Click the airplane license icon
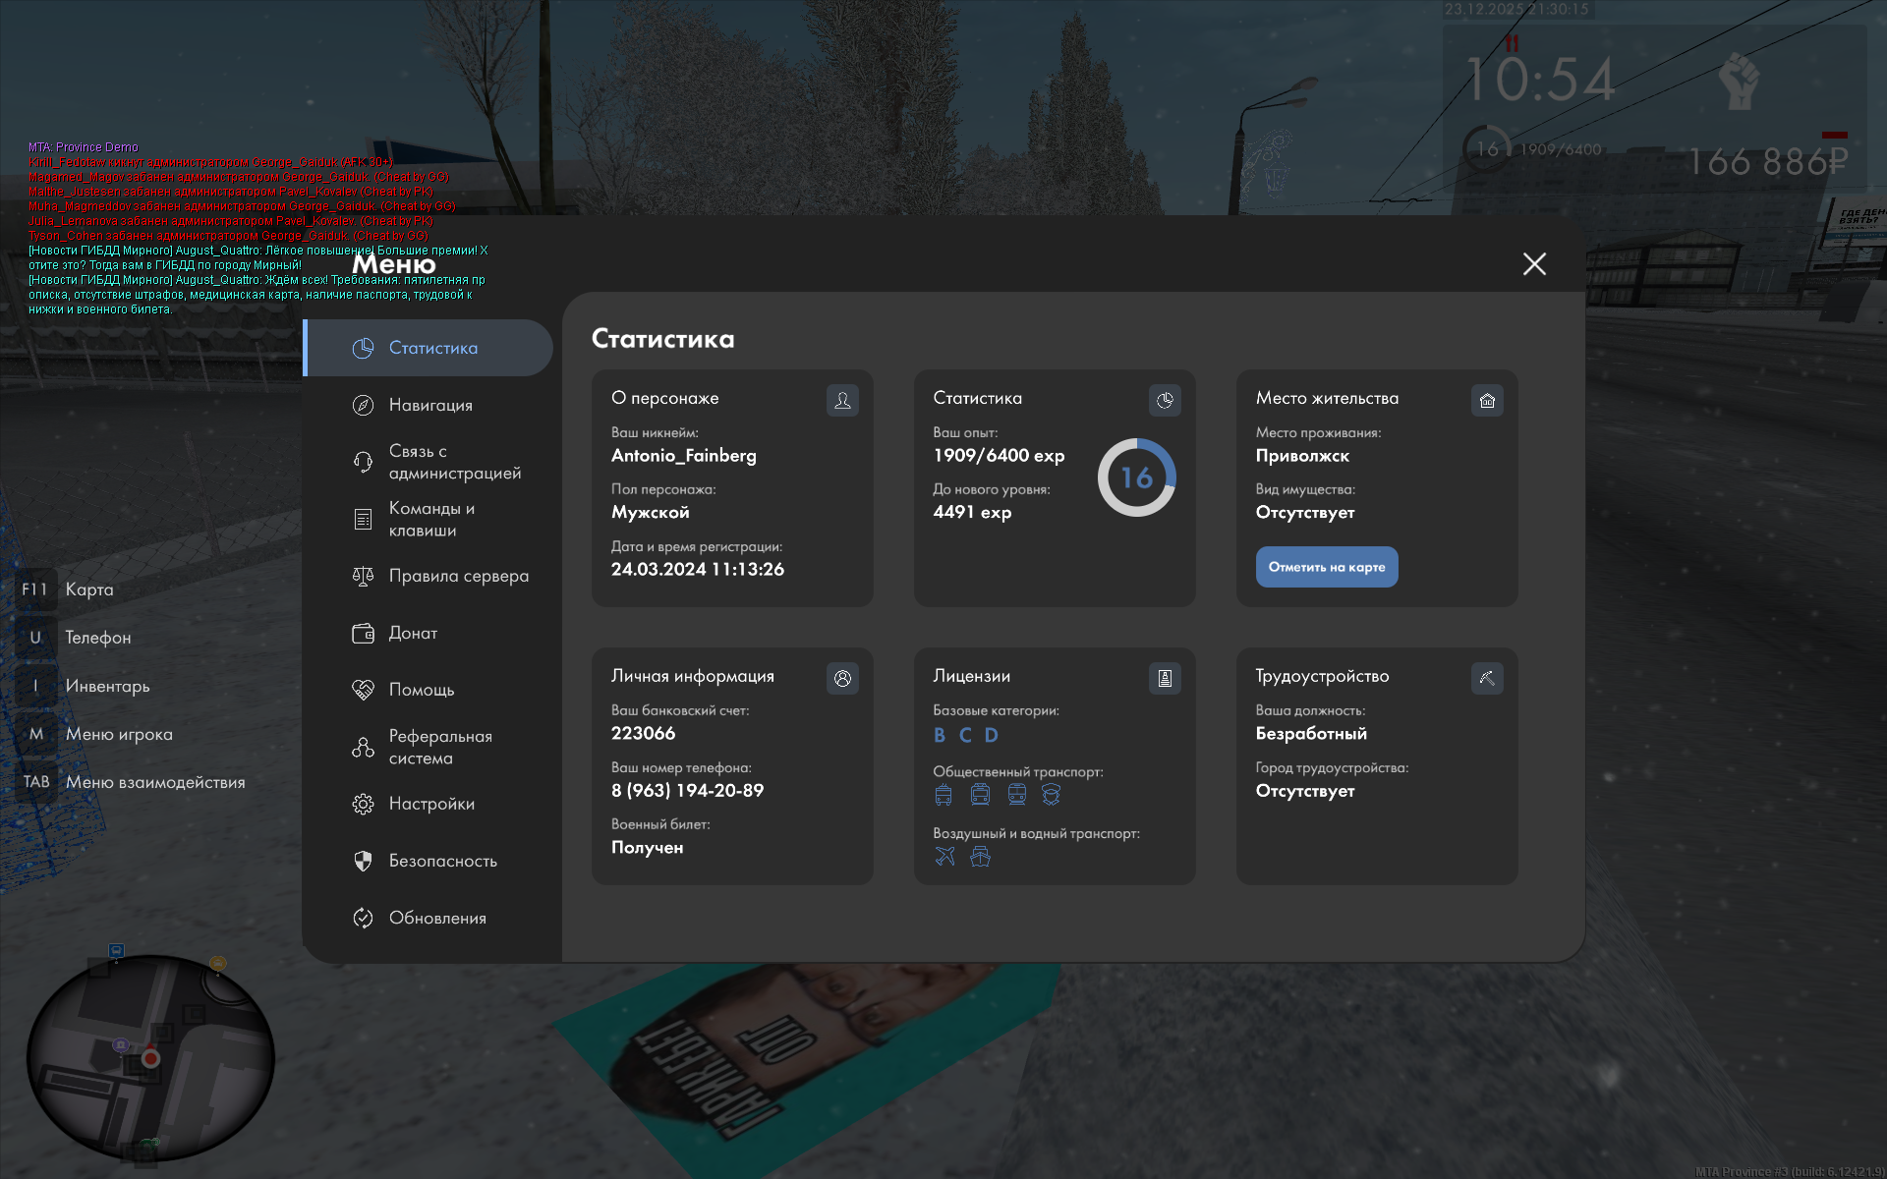The height and width of the screenshot is (1179, 1887). 944,857
